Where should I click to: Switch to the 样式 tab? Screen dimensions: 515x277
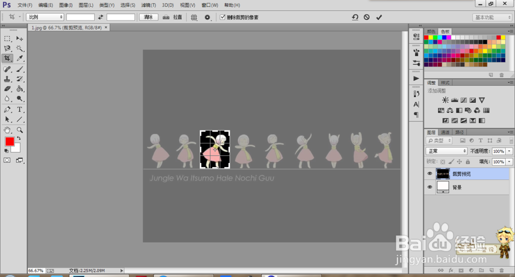click(x=445, y=83)
